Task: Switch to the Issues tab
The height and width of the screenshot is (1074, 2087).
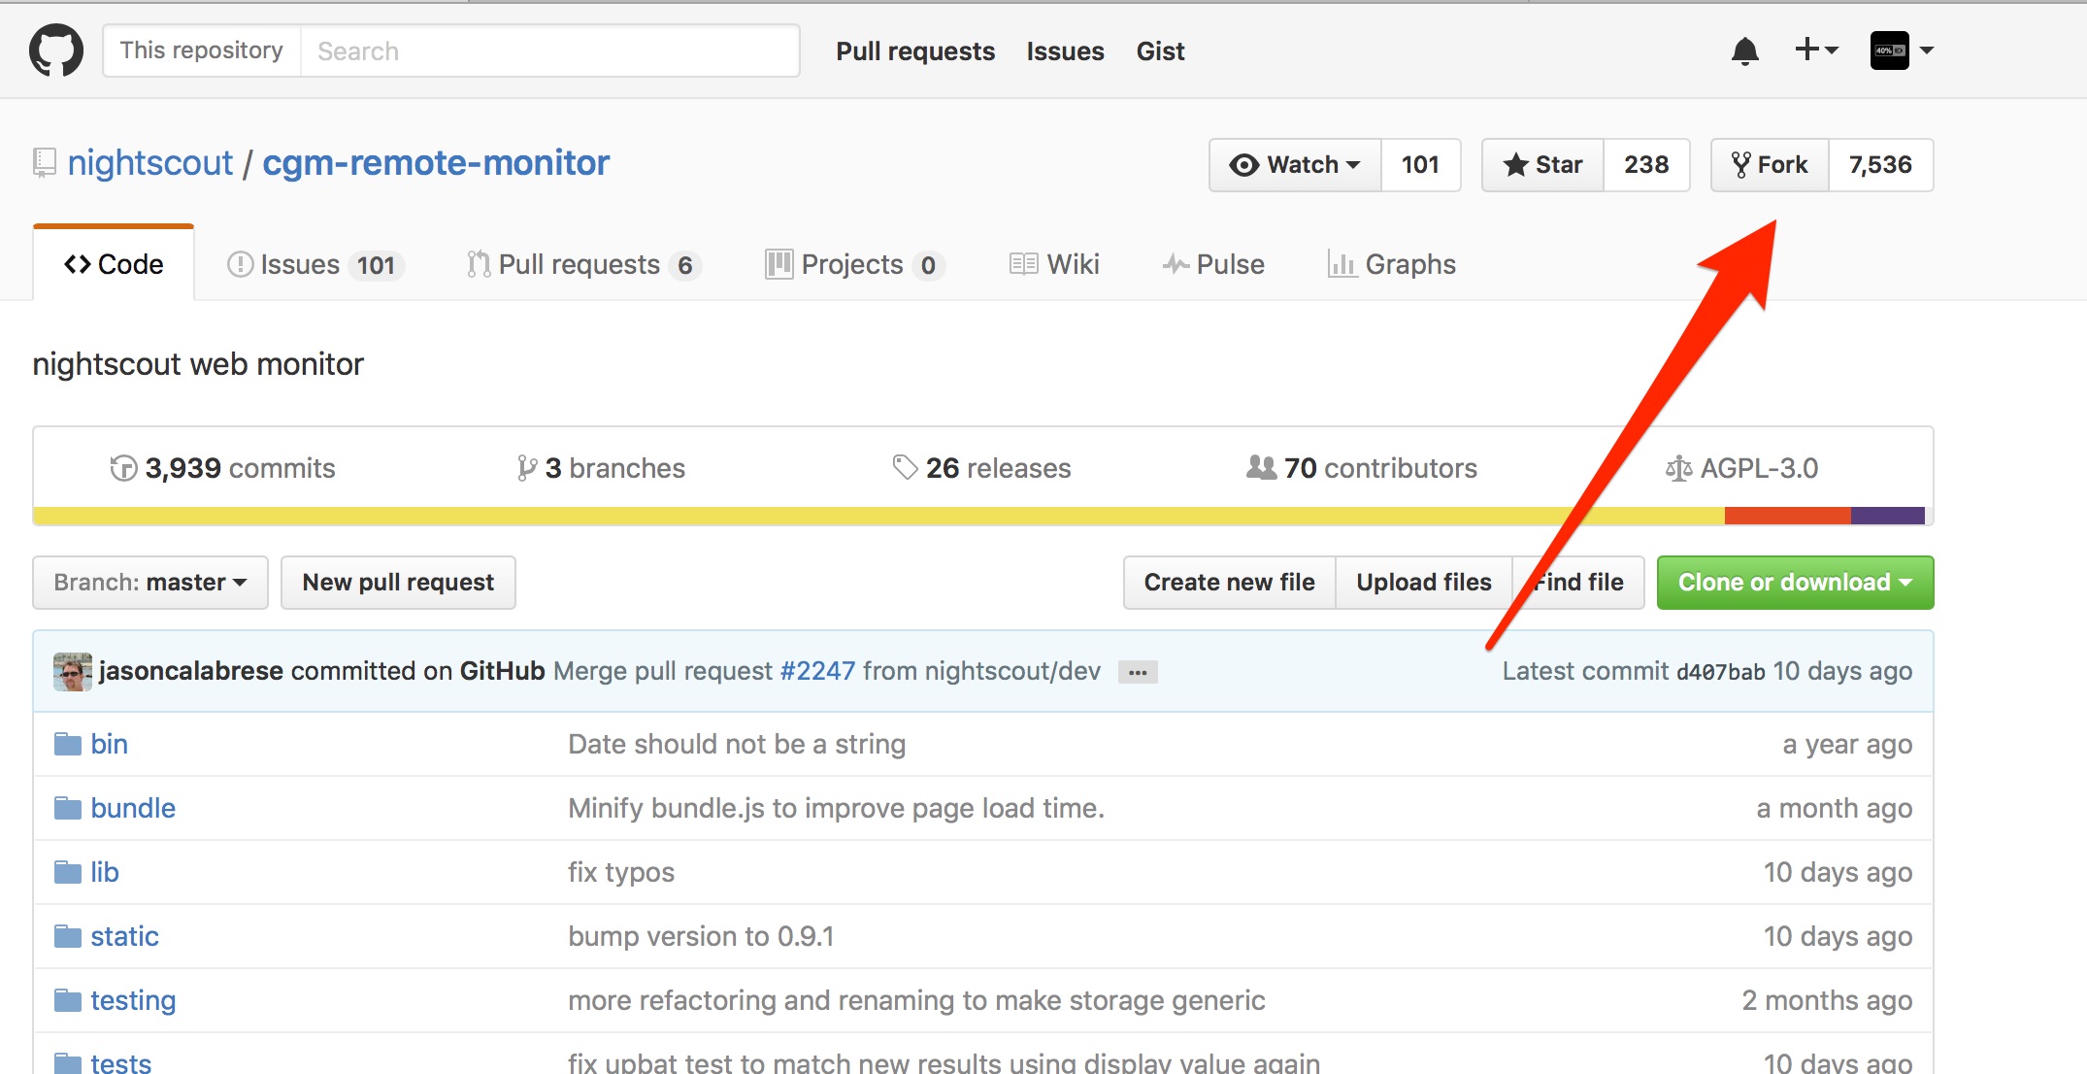Action: (x=315, y=264)
